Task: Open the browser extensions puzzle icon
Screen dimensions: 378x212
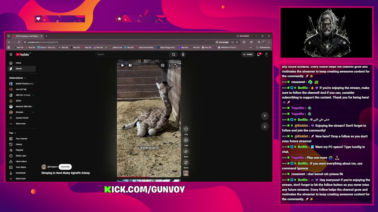Action: [244, 42]
